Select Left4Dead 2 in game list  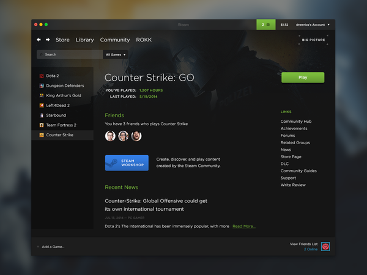62,105
